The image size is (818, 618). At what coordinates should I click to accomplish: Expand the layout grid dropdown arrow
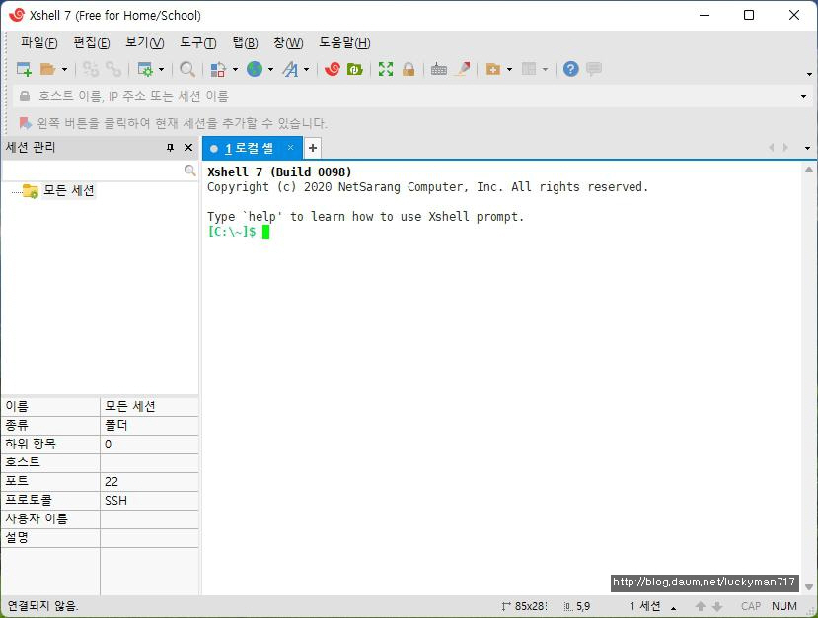point(545,69)
